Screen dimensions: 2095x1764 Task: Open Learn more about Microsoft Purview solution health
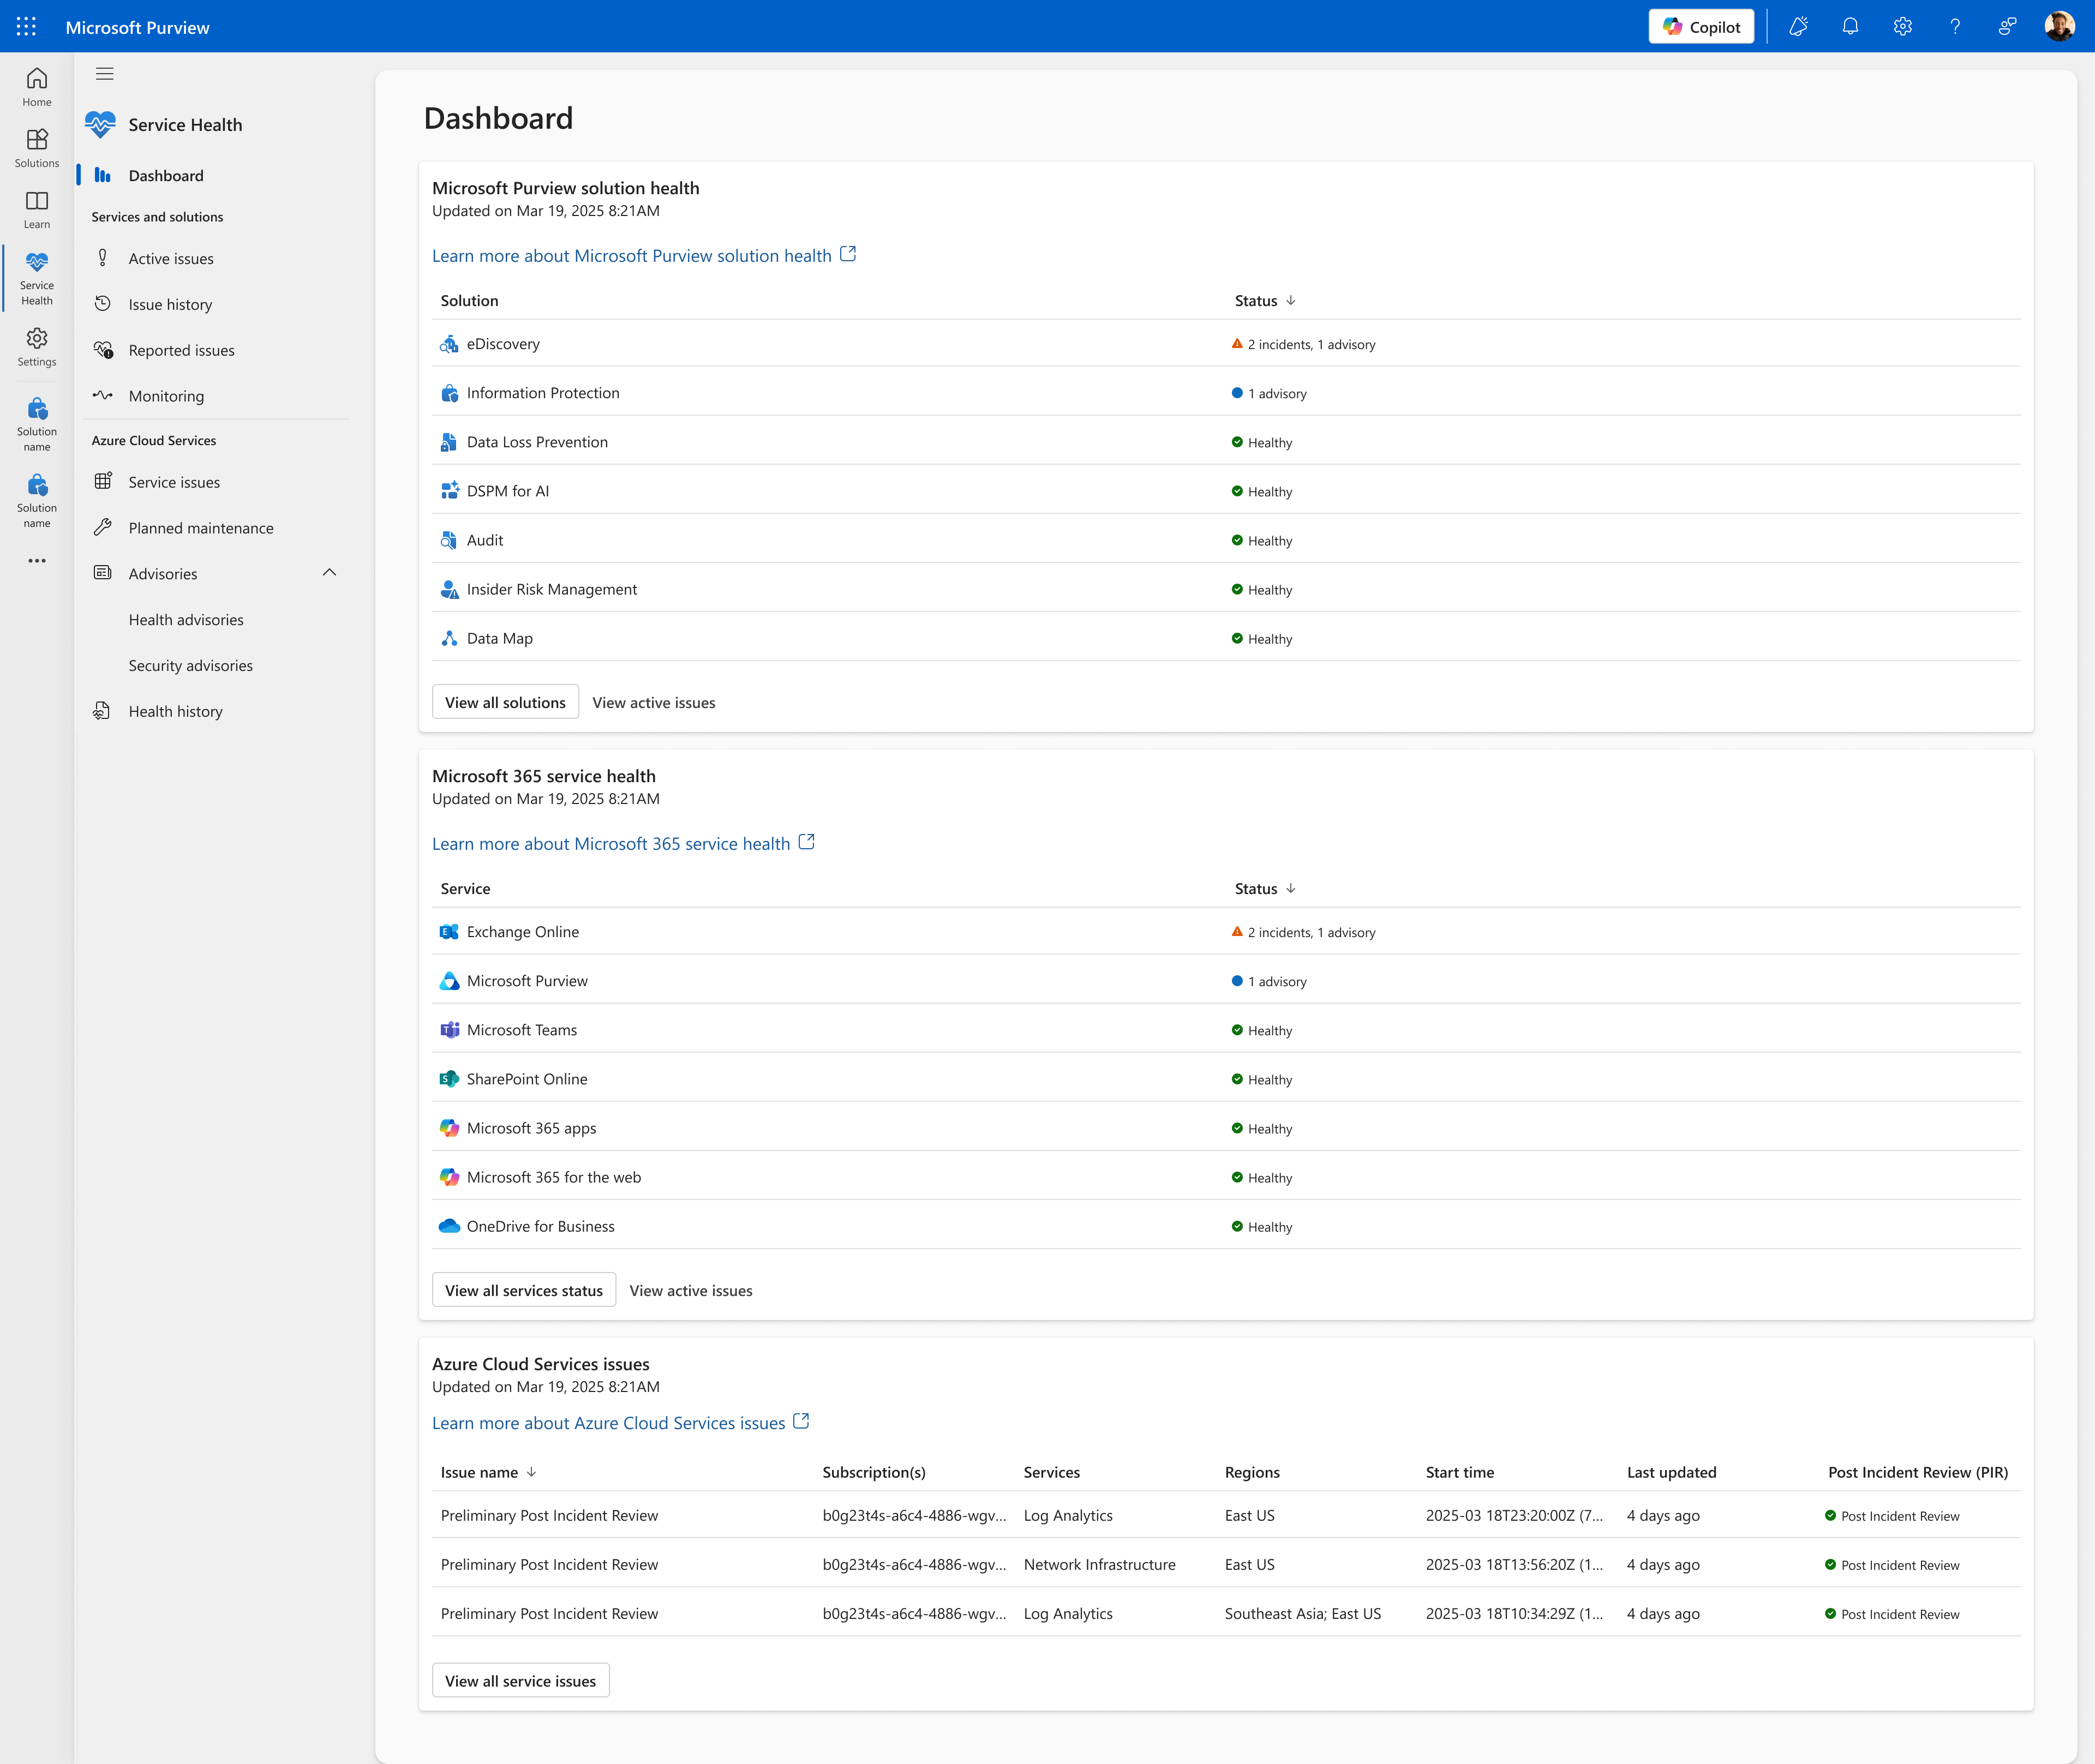[x=643, y=256]
